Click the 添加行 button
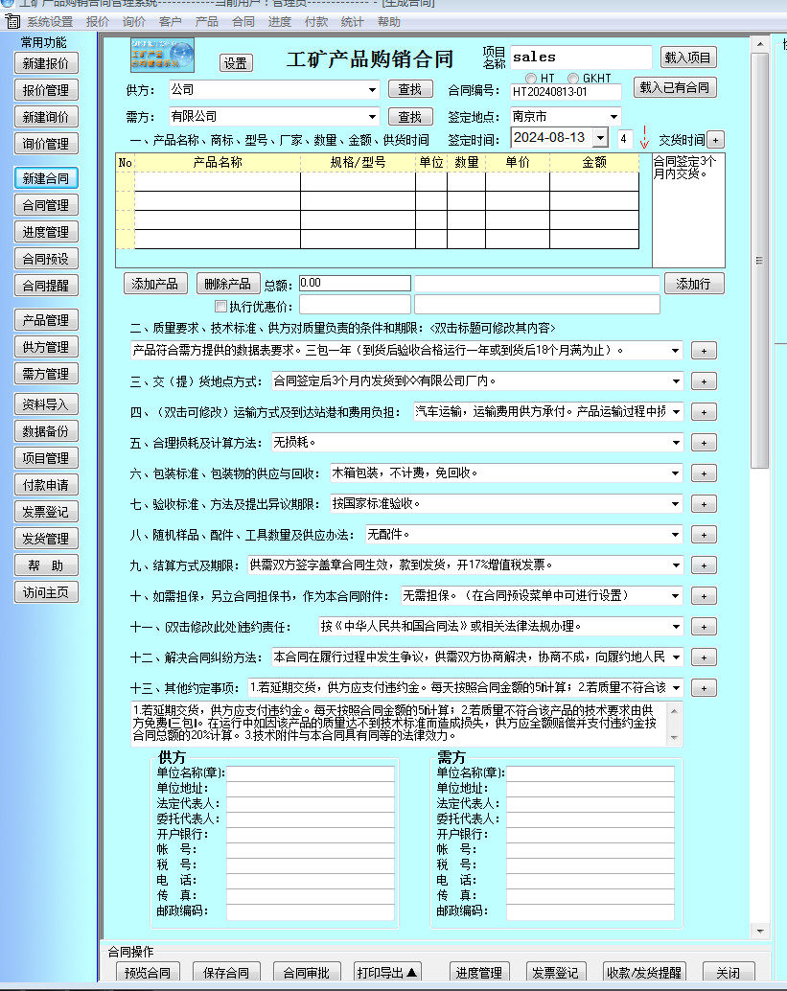787x991 pixels. tap(693, 284)
